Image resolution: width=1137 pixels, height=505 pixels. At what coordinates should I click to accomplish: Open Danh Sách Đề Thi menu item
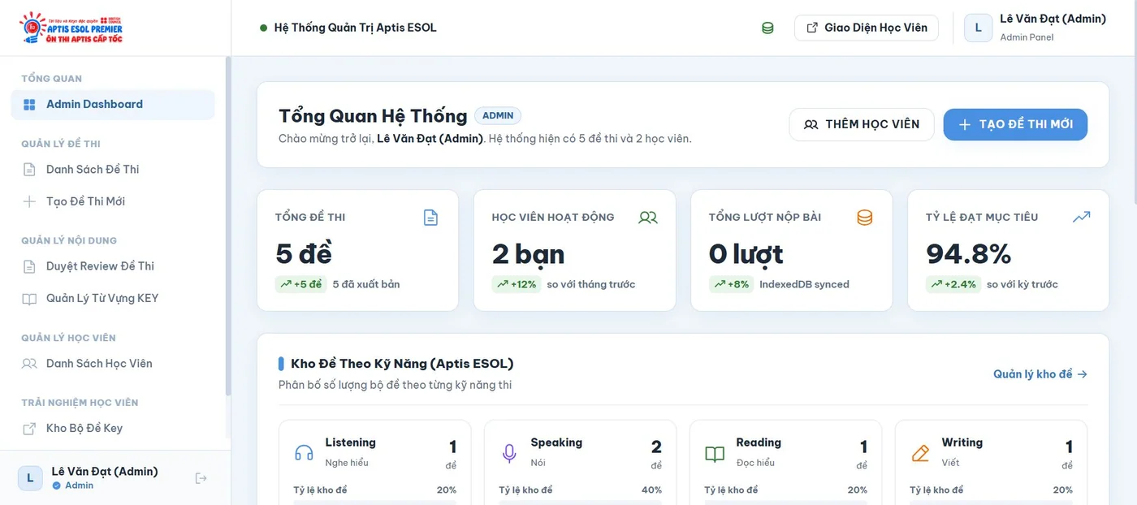click(113, 170)
